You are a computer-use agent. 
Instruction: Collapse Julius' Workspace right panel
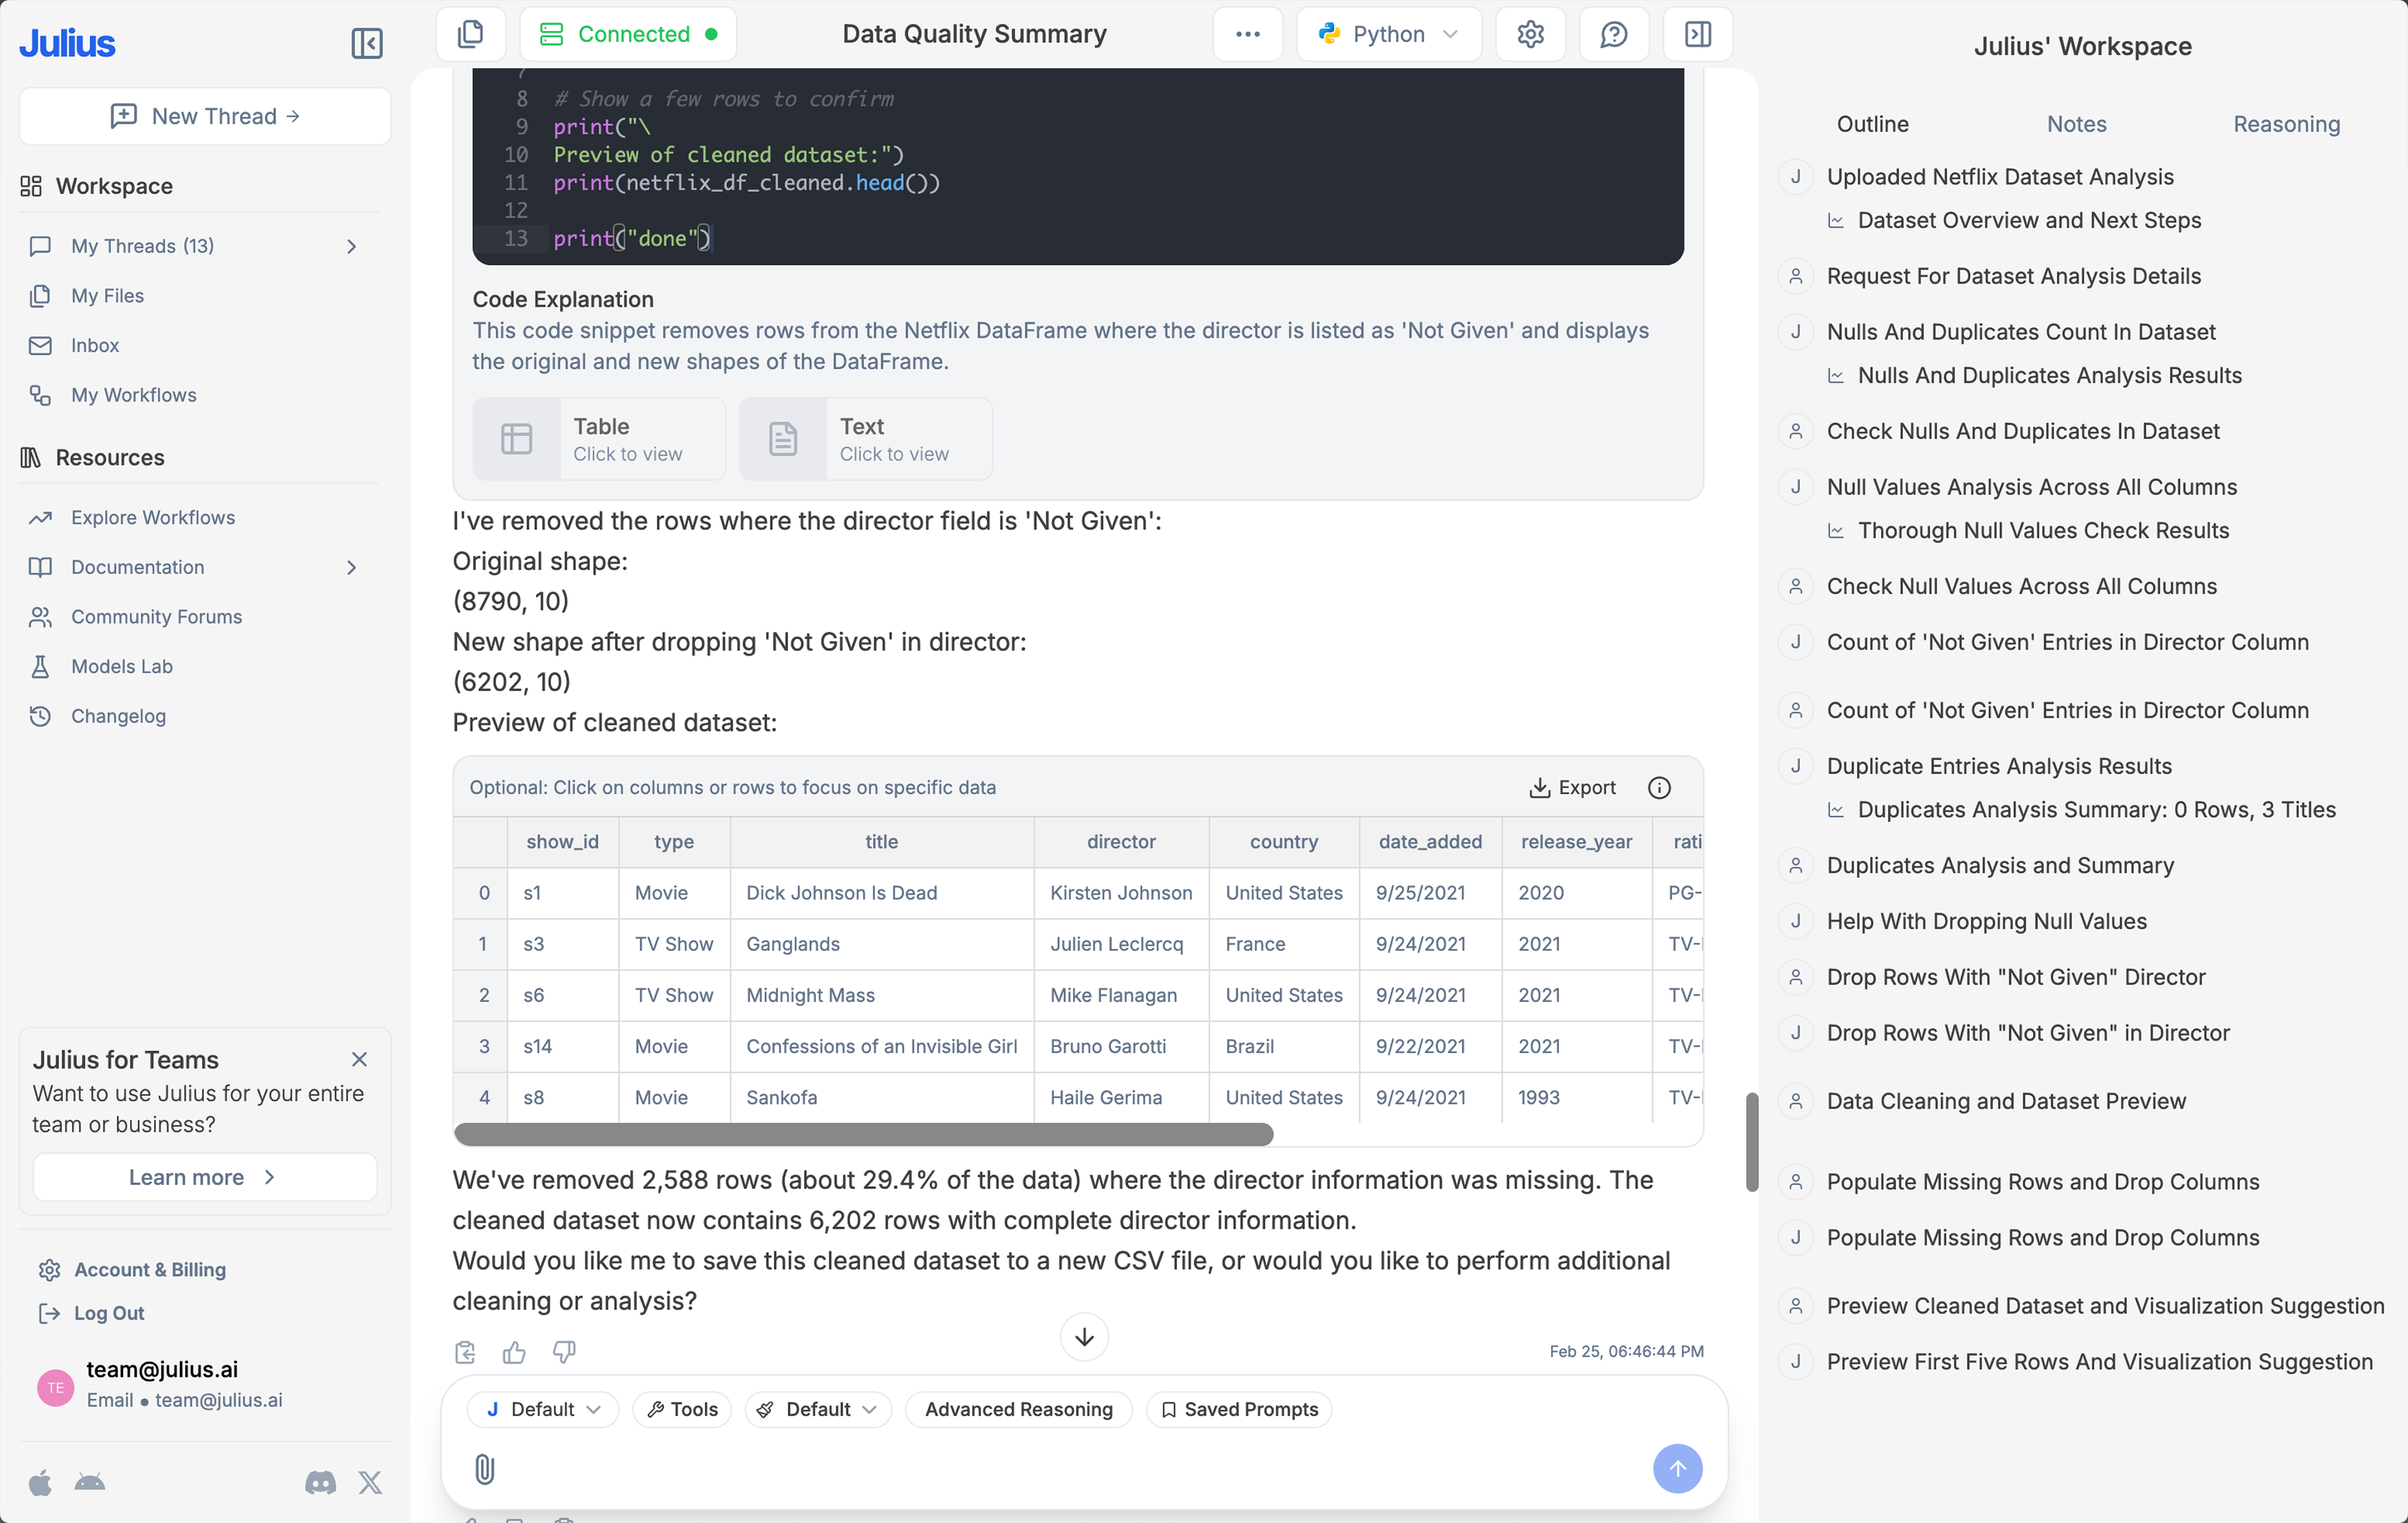click(x=1697, y=33)
